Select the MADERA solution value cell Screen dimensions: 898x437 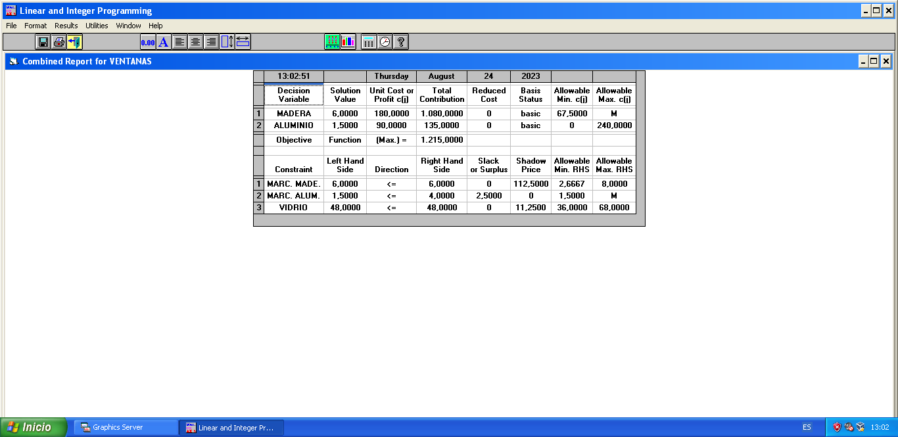coord(344,113)
